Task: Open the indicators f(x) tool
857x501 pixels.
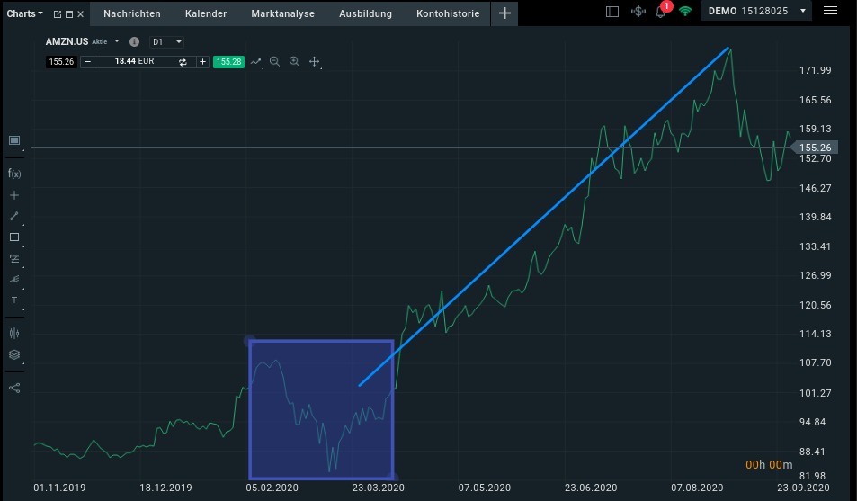Action: point(14,174)
